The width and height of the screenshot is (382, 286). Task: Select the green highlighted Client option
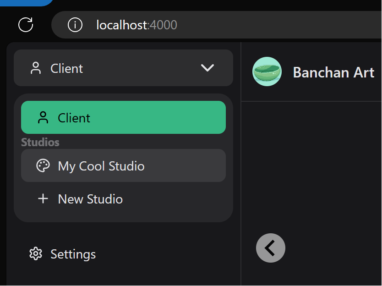123,117
